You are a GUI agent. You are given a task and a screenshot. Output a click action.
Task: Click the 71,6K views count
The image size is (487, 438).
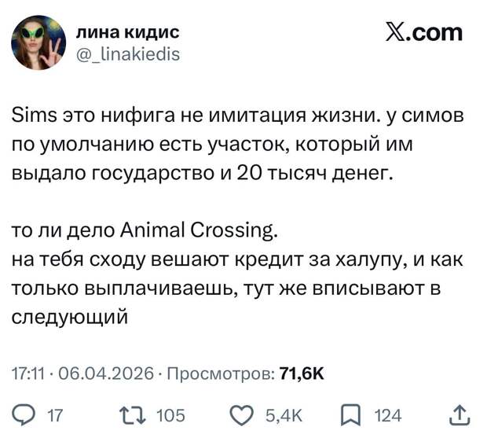click(302, 372)
